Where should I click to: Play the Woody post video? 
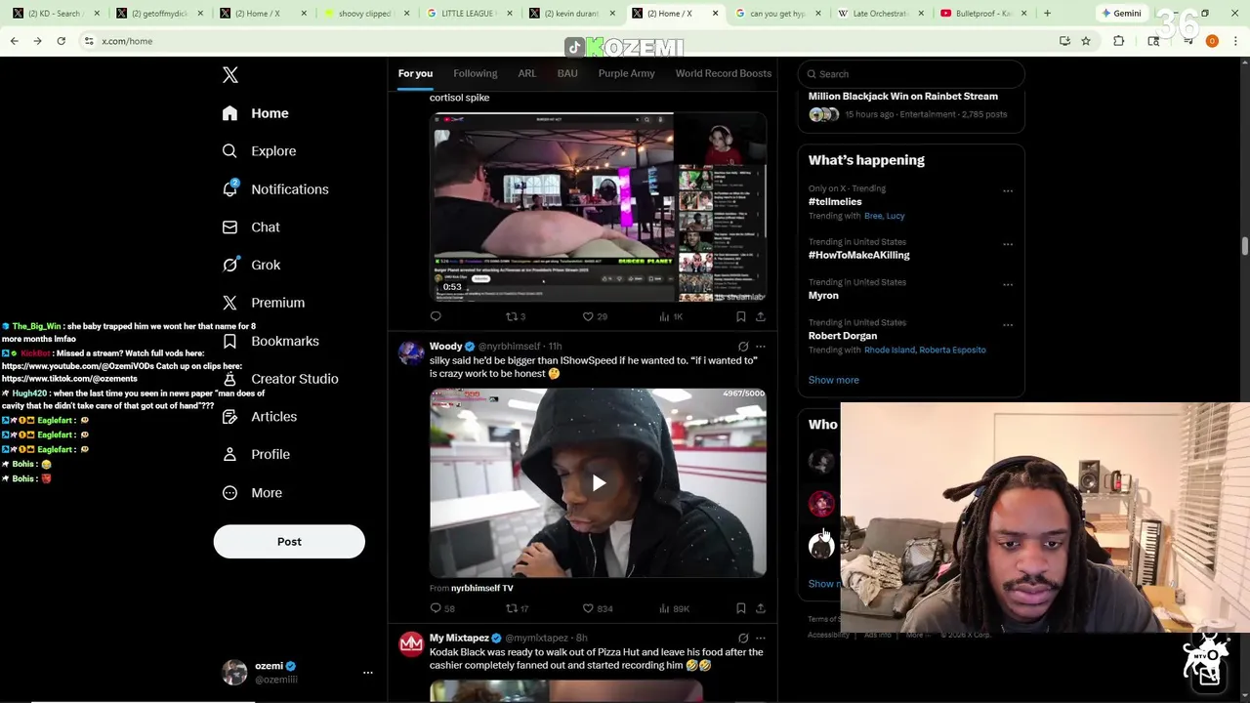pos(598,483)
